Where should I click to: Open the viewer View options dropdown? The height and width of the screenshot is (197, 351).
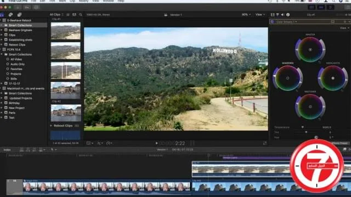[260, 15]
